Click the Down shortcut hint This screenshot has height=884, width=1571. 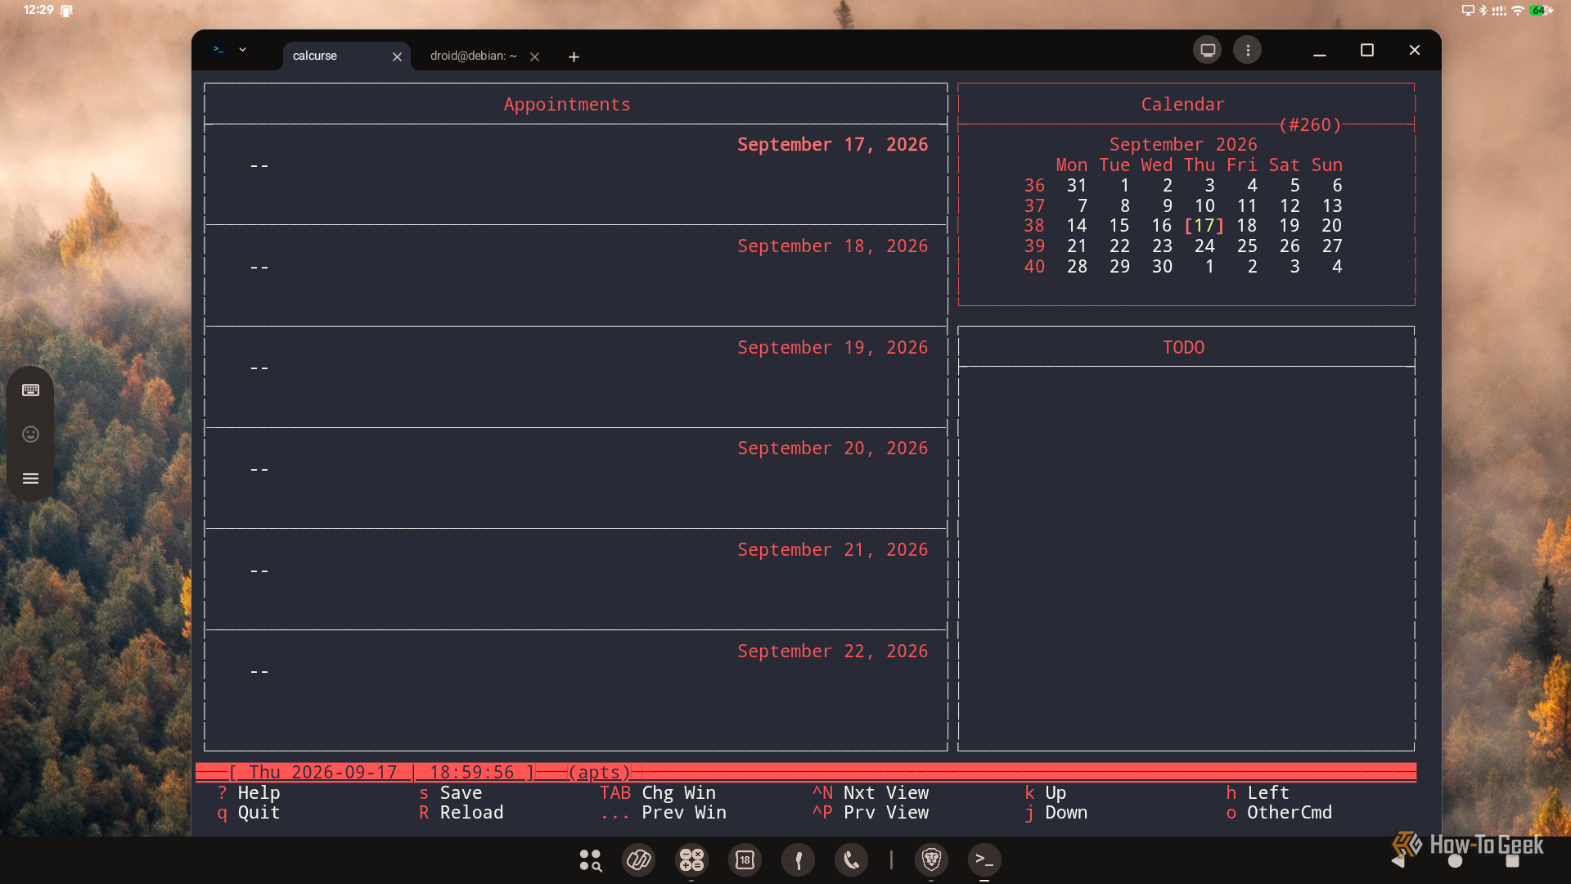1056,813
